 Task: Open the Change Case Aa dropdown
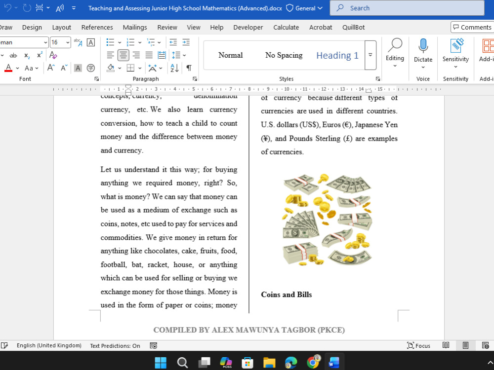32,68
